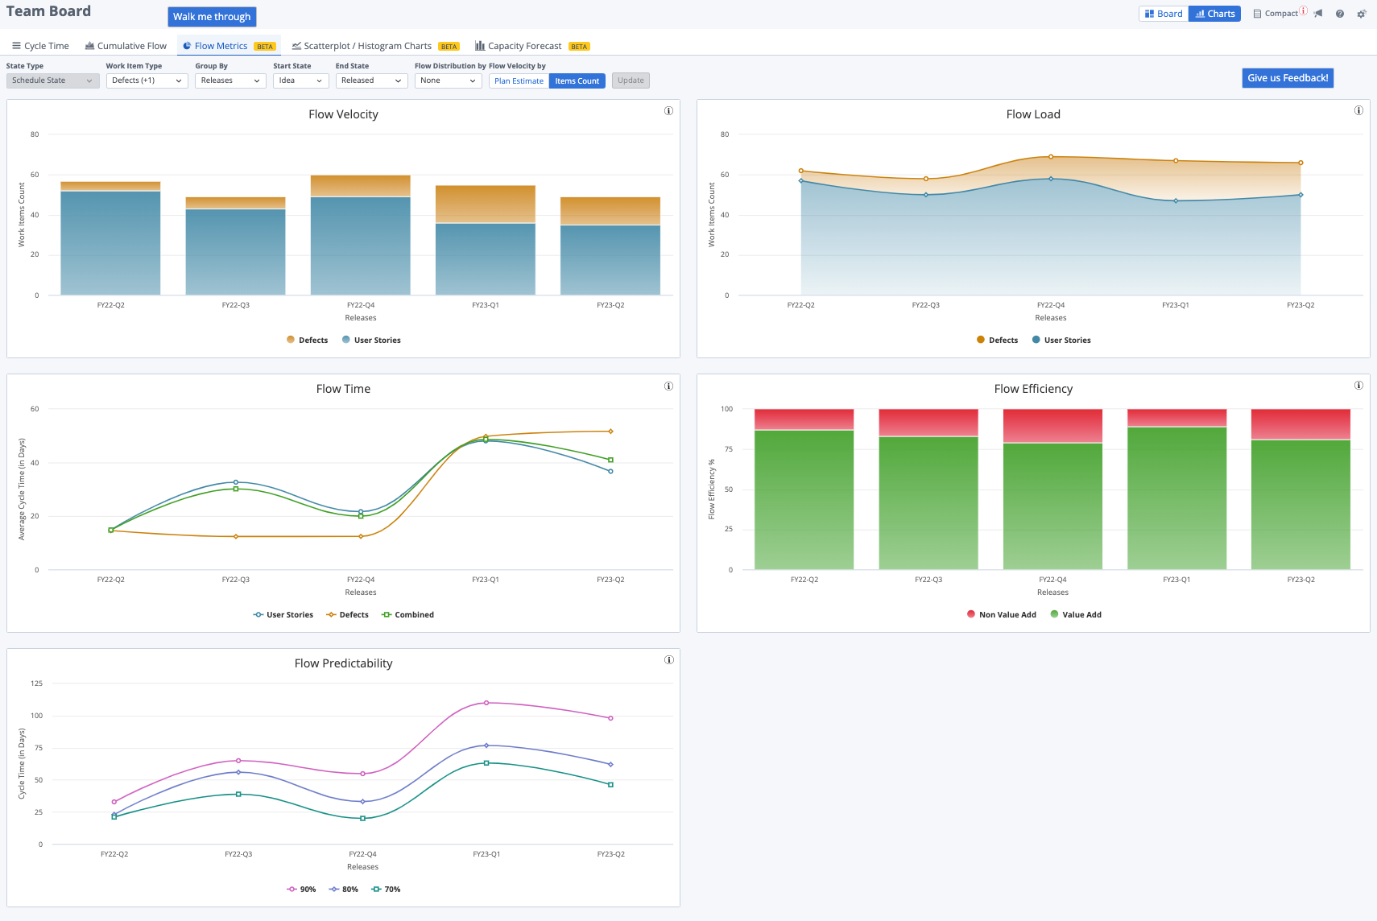The height and width of the screenshot is (921, 1377).
Task: Click the info icon on Flow Predictability chart
Action: pyautogui.click(x=668, y=659)
